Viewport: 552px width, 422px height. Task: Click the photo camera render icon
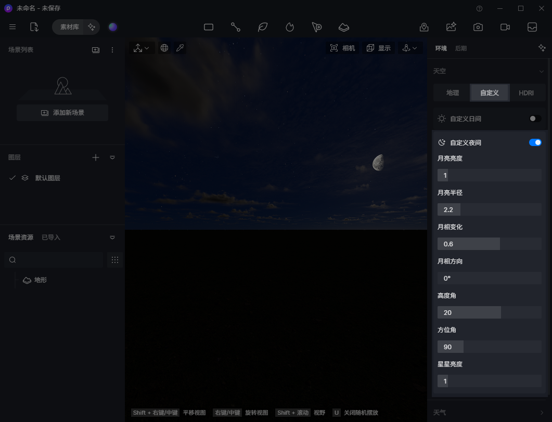pos(478,27)
